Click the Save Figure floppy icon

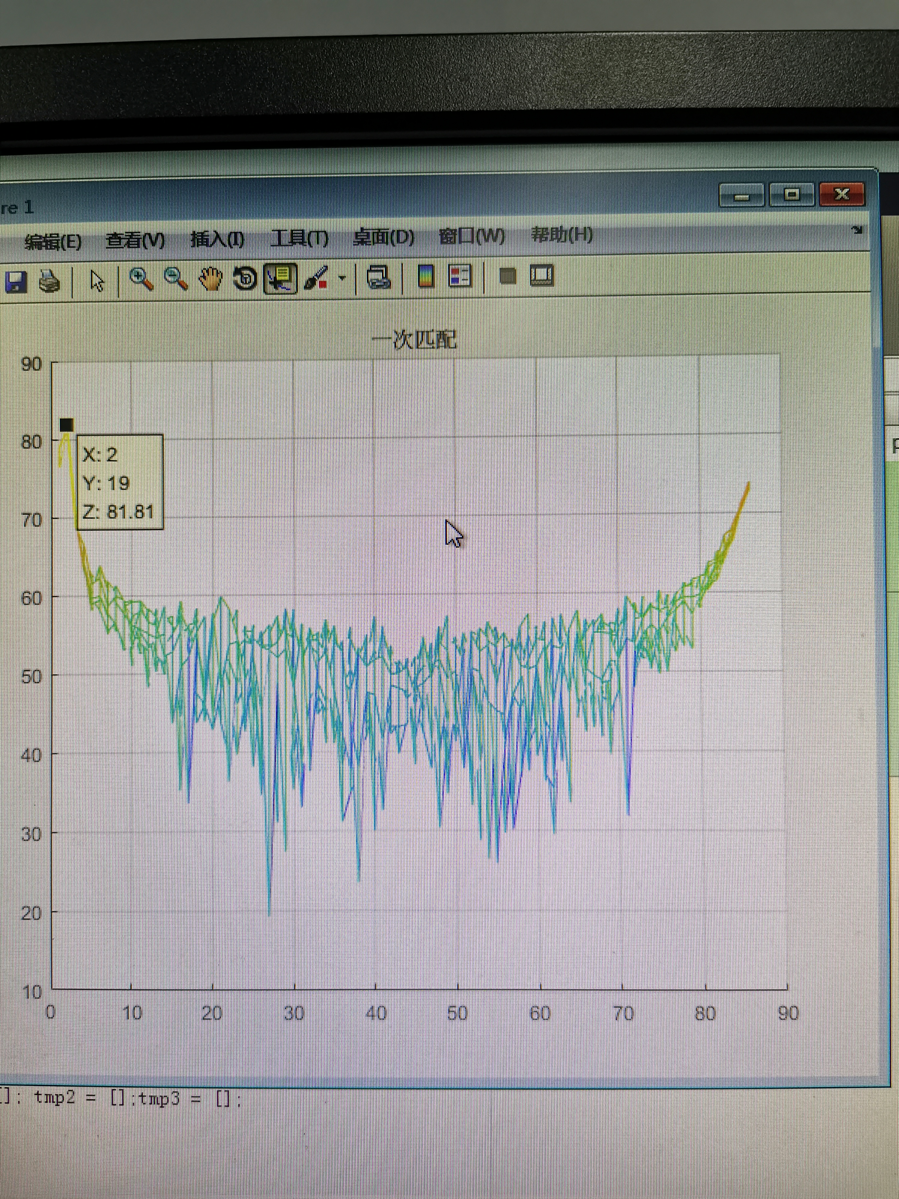click(16, 282)
